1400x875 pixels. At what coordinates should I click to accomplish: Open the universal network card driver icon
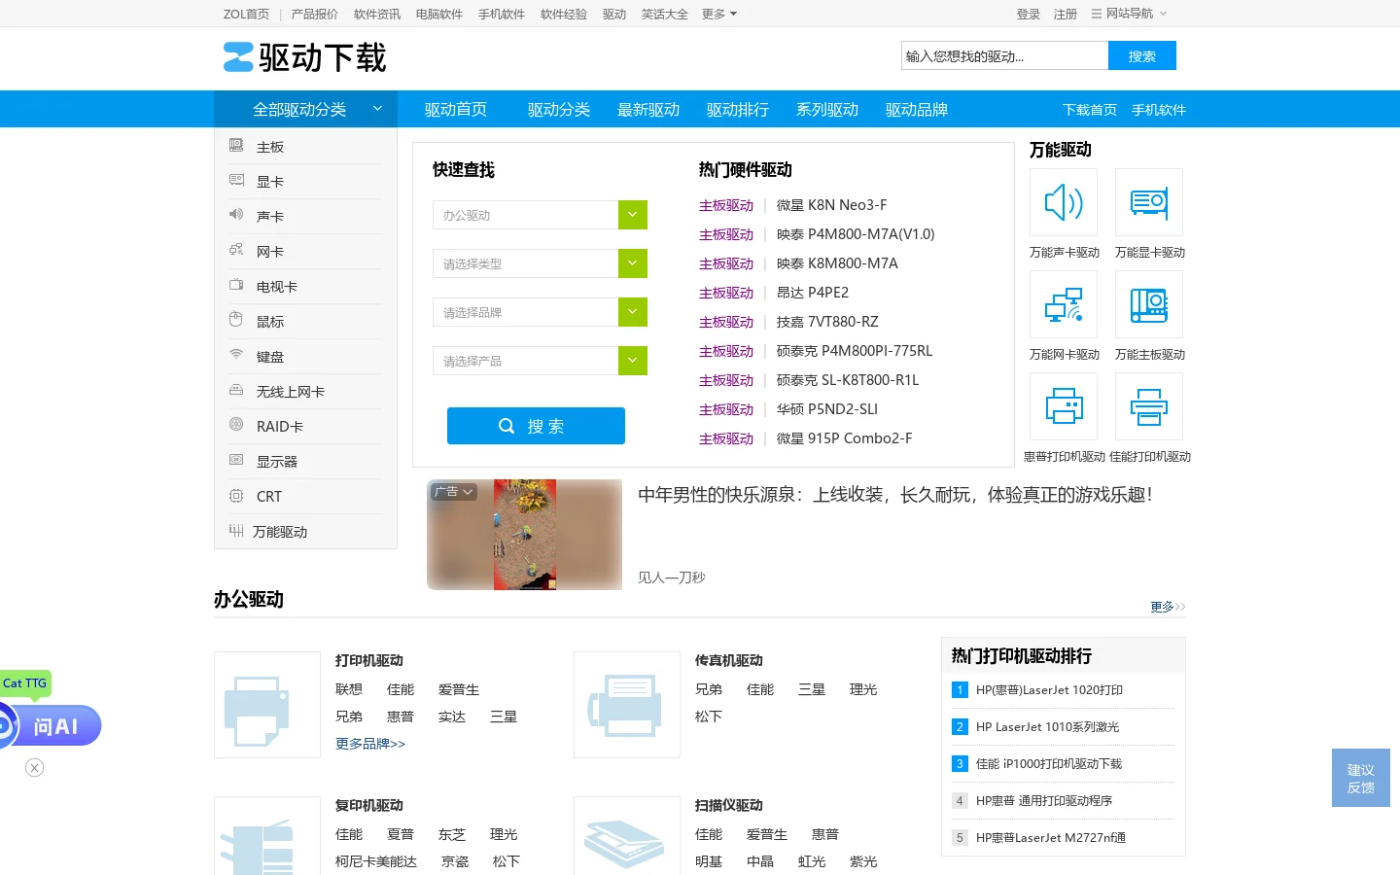(1064, 304)
